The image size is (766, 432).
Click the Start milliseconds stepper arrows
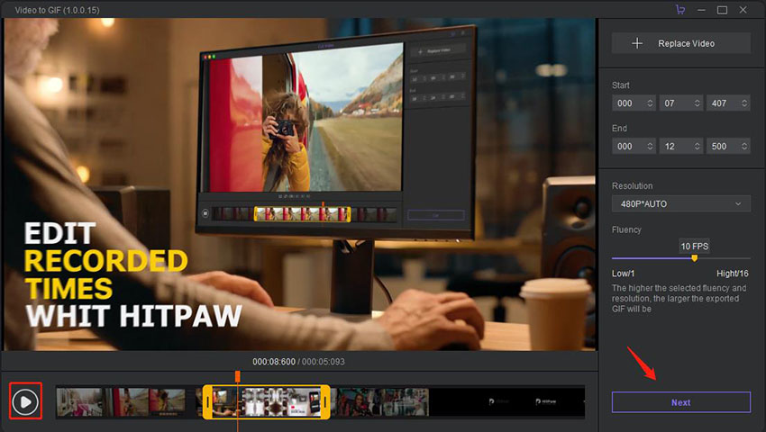744,103
